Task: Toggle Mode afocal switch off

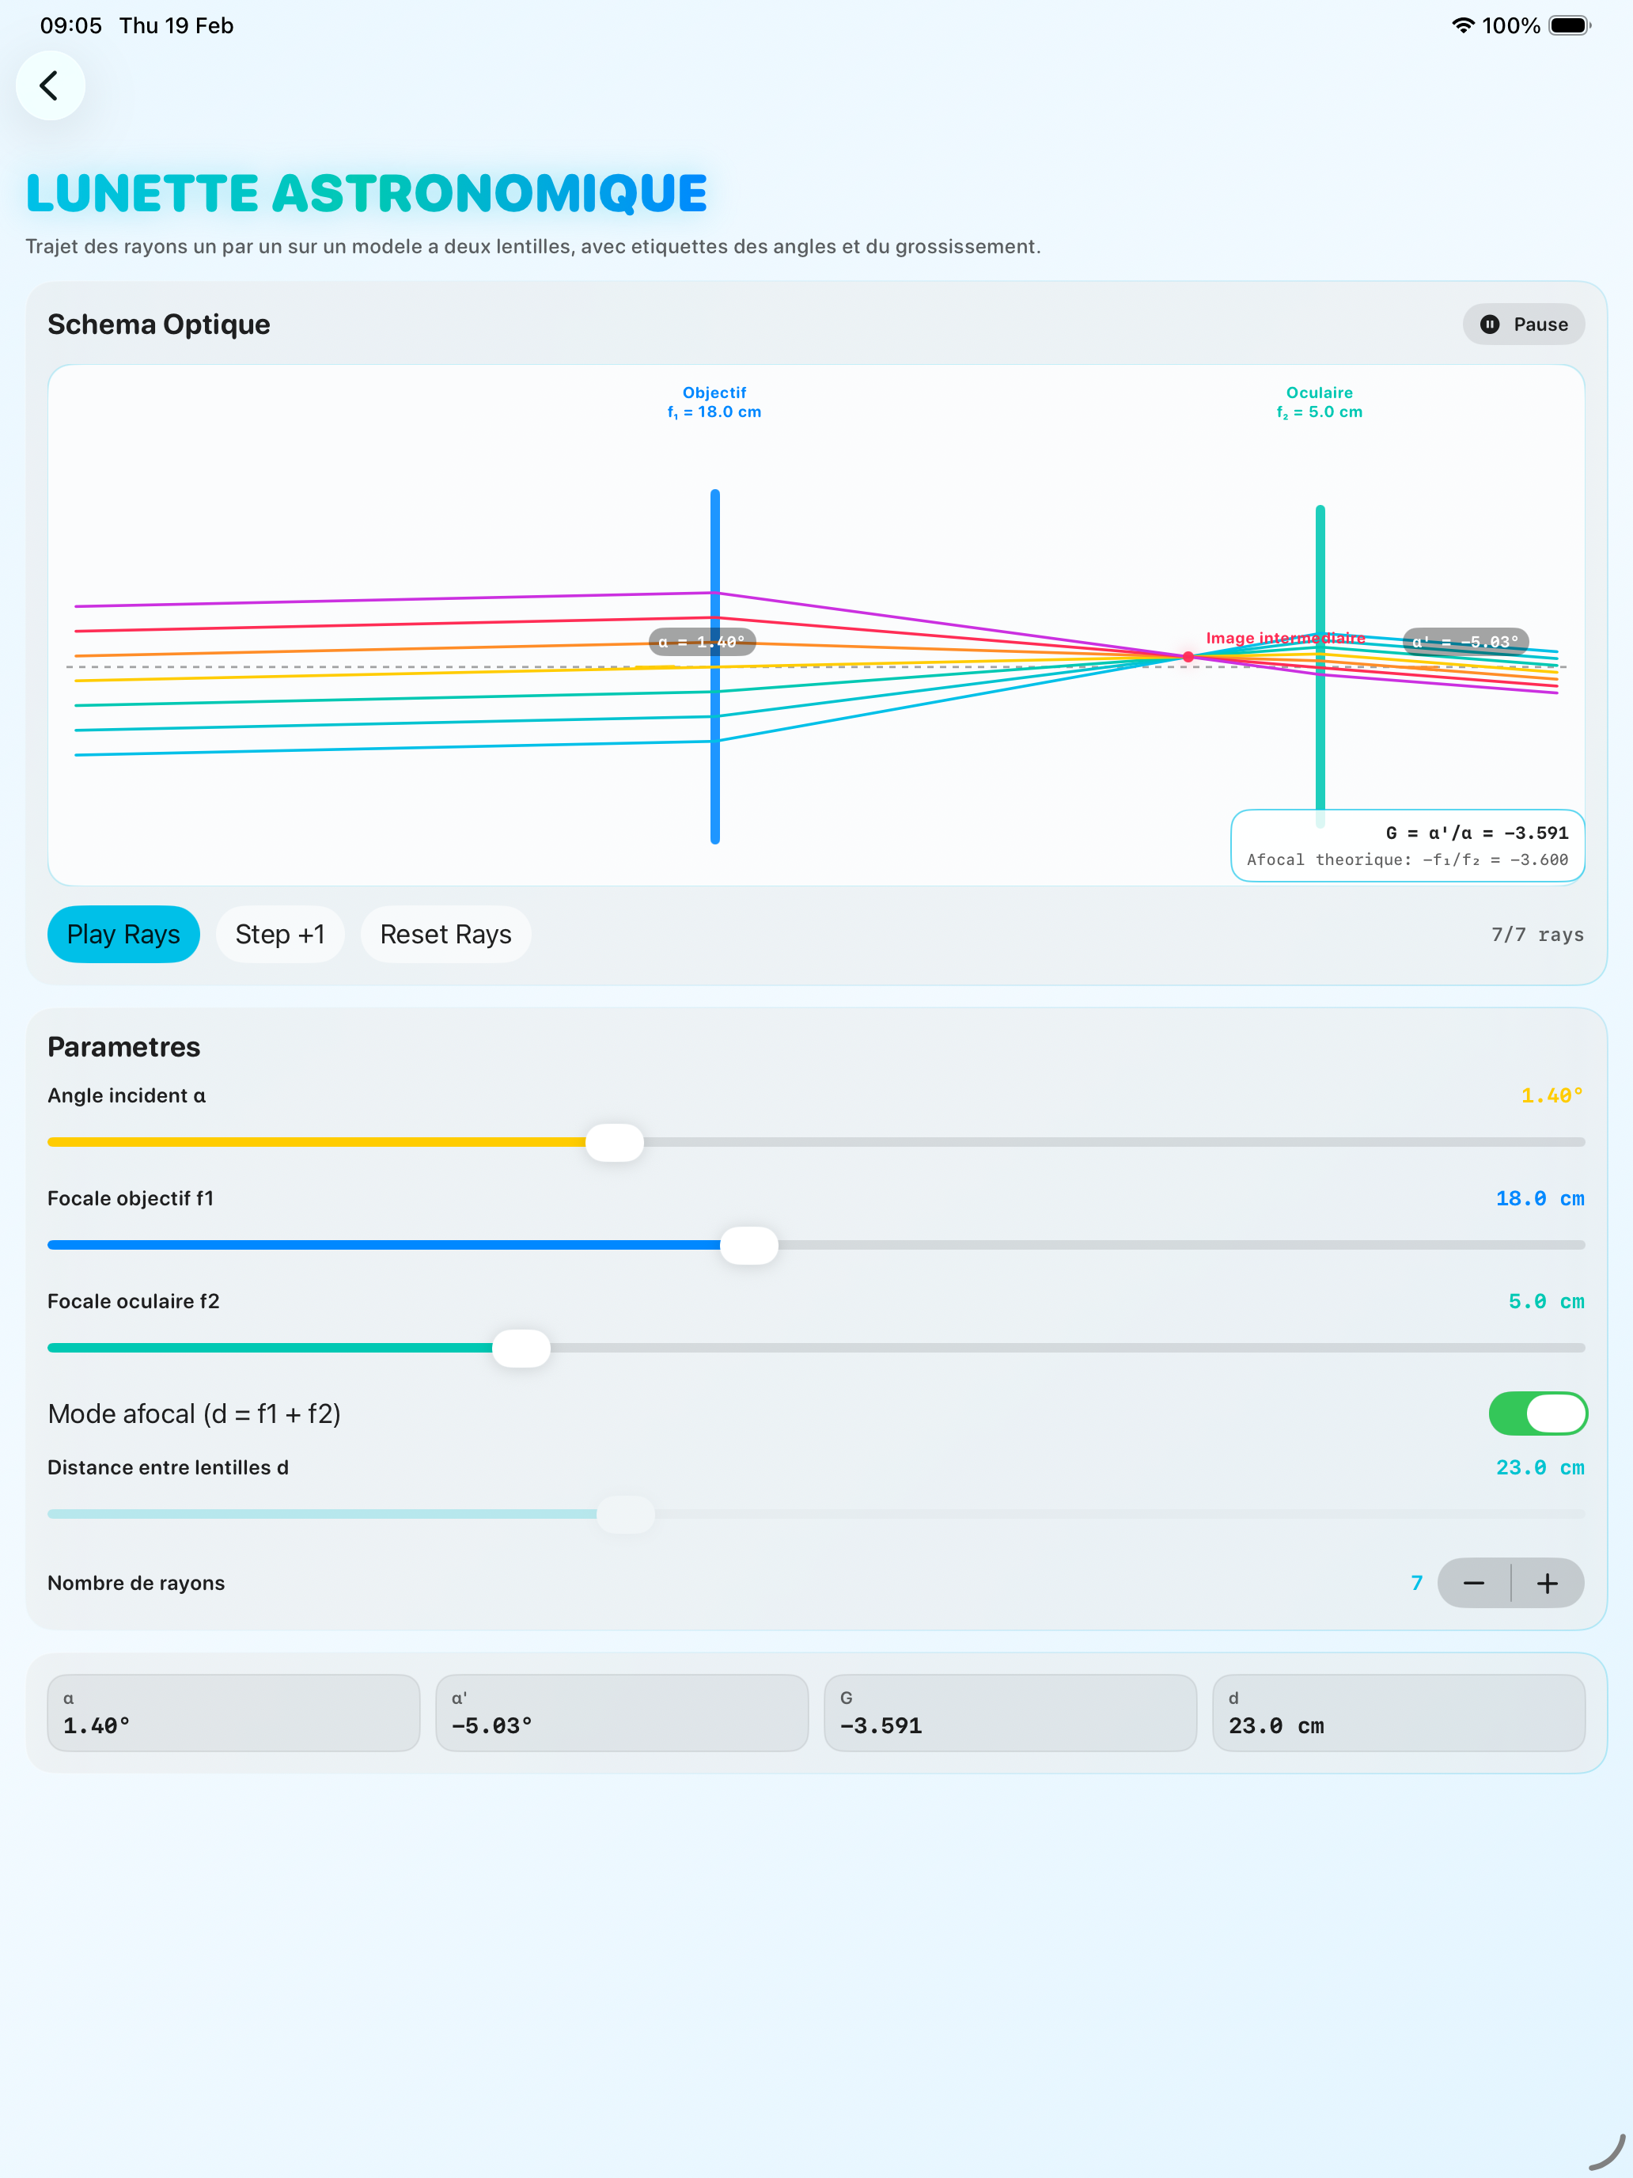Action: pos(1537,1414)
